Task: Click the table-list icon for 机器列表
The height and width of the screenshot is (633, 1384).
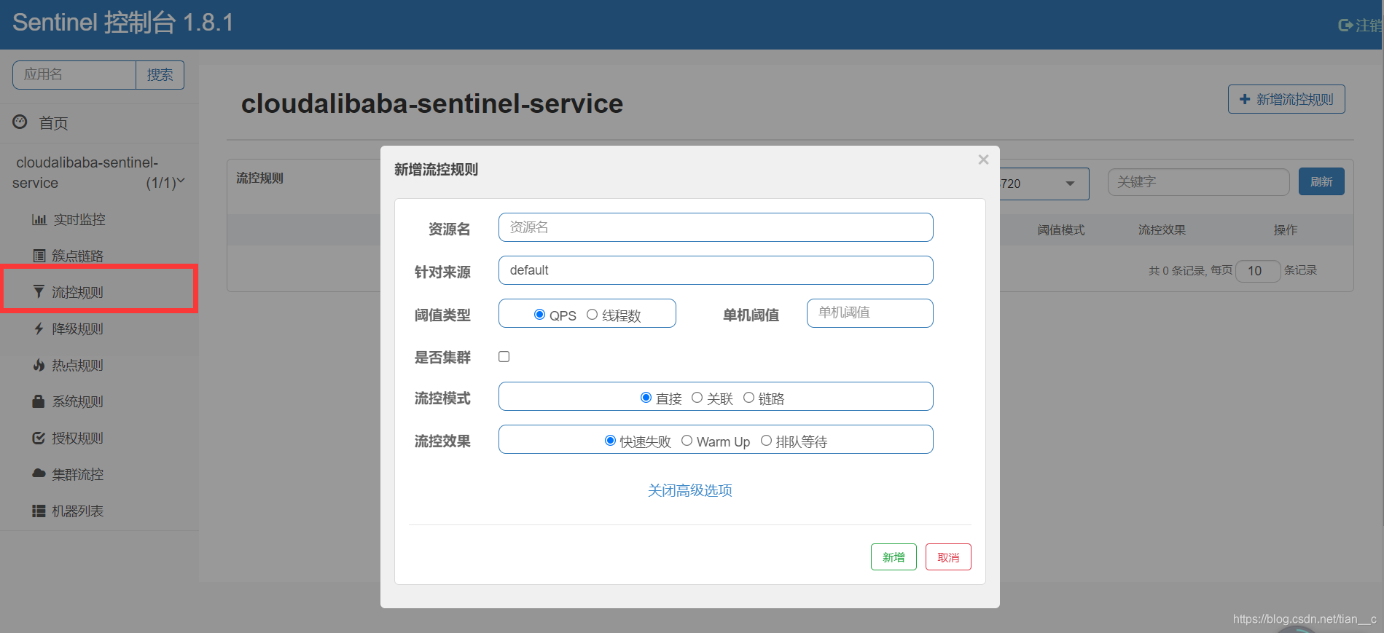Action: pyautogui.click(x=39, y=511)
